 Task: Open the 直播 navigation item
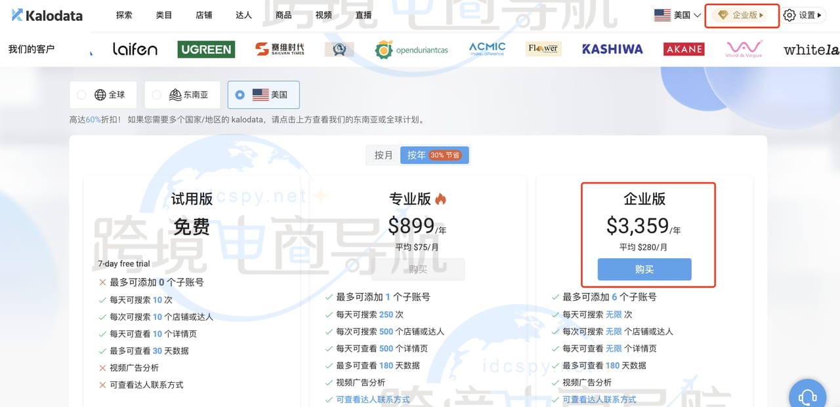tap(363, 15)
